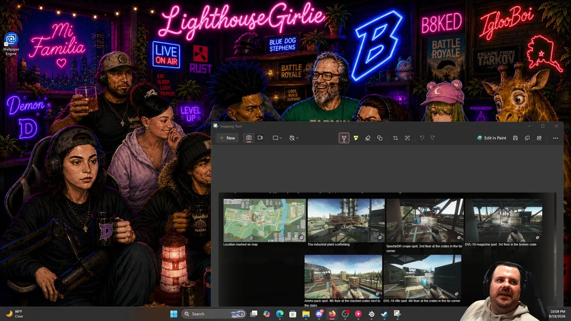Click caption 'DVL-10 rifle spot: 4th floor'
The image size is (571, 321).
[x=422, y=301]
